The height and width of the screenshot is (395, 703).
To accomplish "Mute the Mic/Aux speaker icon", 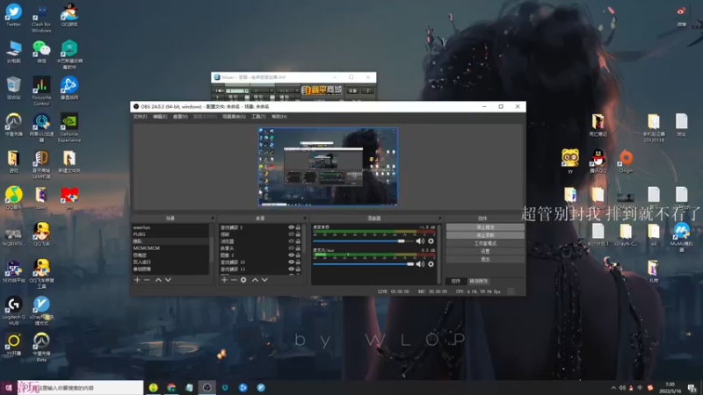I will [420, 264].
